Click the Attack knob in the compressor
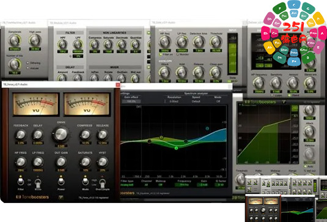This screenshot has height=222, width=327. pos(309,131)
